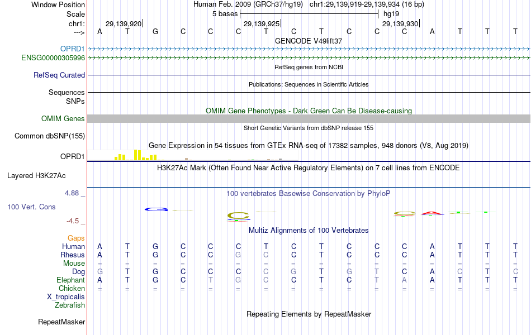Viewport: 531px width, 335px height.
Task: Click the 5 bases scale bar
Action: [309, 14]
